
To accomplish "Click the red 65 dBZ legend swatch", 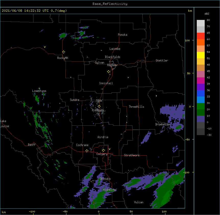I will point(201,36).
